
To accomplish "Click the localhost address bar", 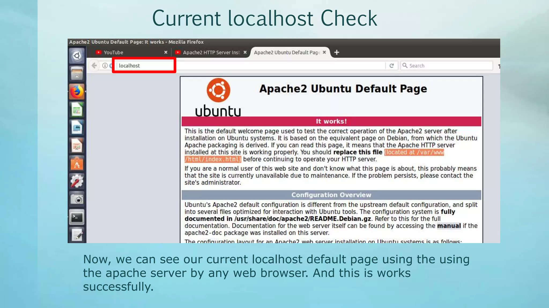I will click(x=251, y=66).
